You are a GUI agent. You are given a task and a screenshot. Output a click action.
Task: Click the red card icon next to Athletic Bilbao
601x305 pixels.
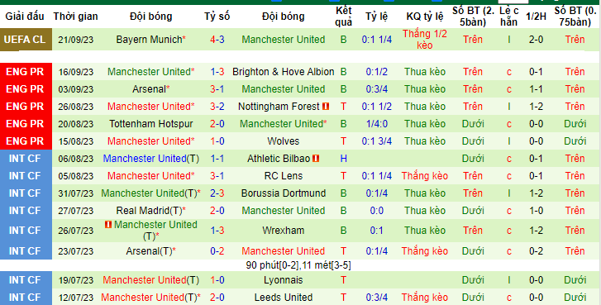tap(316, 158)
